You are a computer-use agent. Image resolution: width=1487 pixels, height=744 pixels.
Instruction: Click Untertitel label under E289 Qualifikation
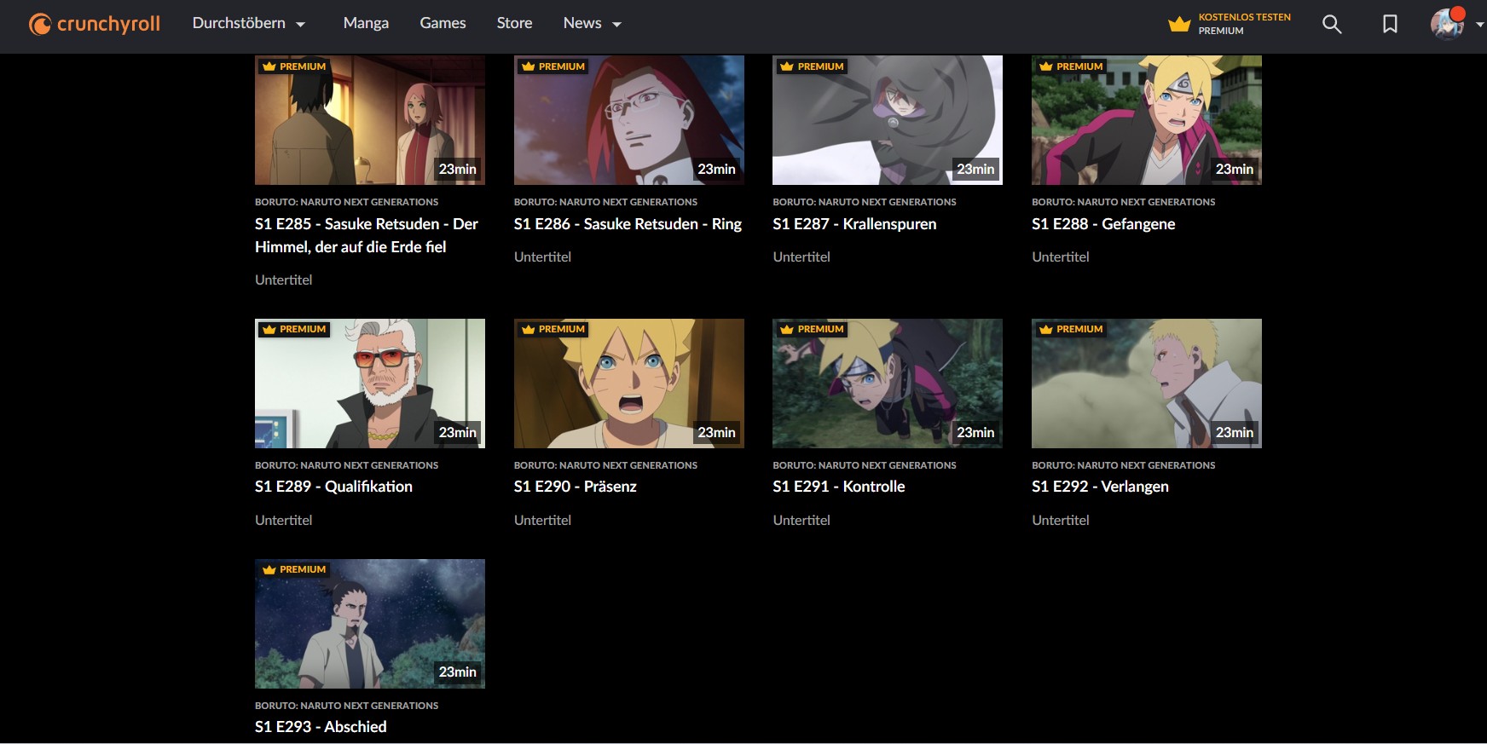pyautogui.click(x=283, y=520)
